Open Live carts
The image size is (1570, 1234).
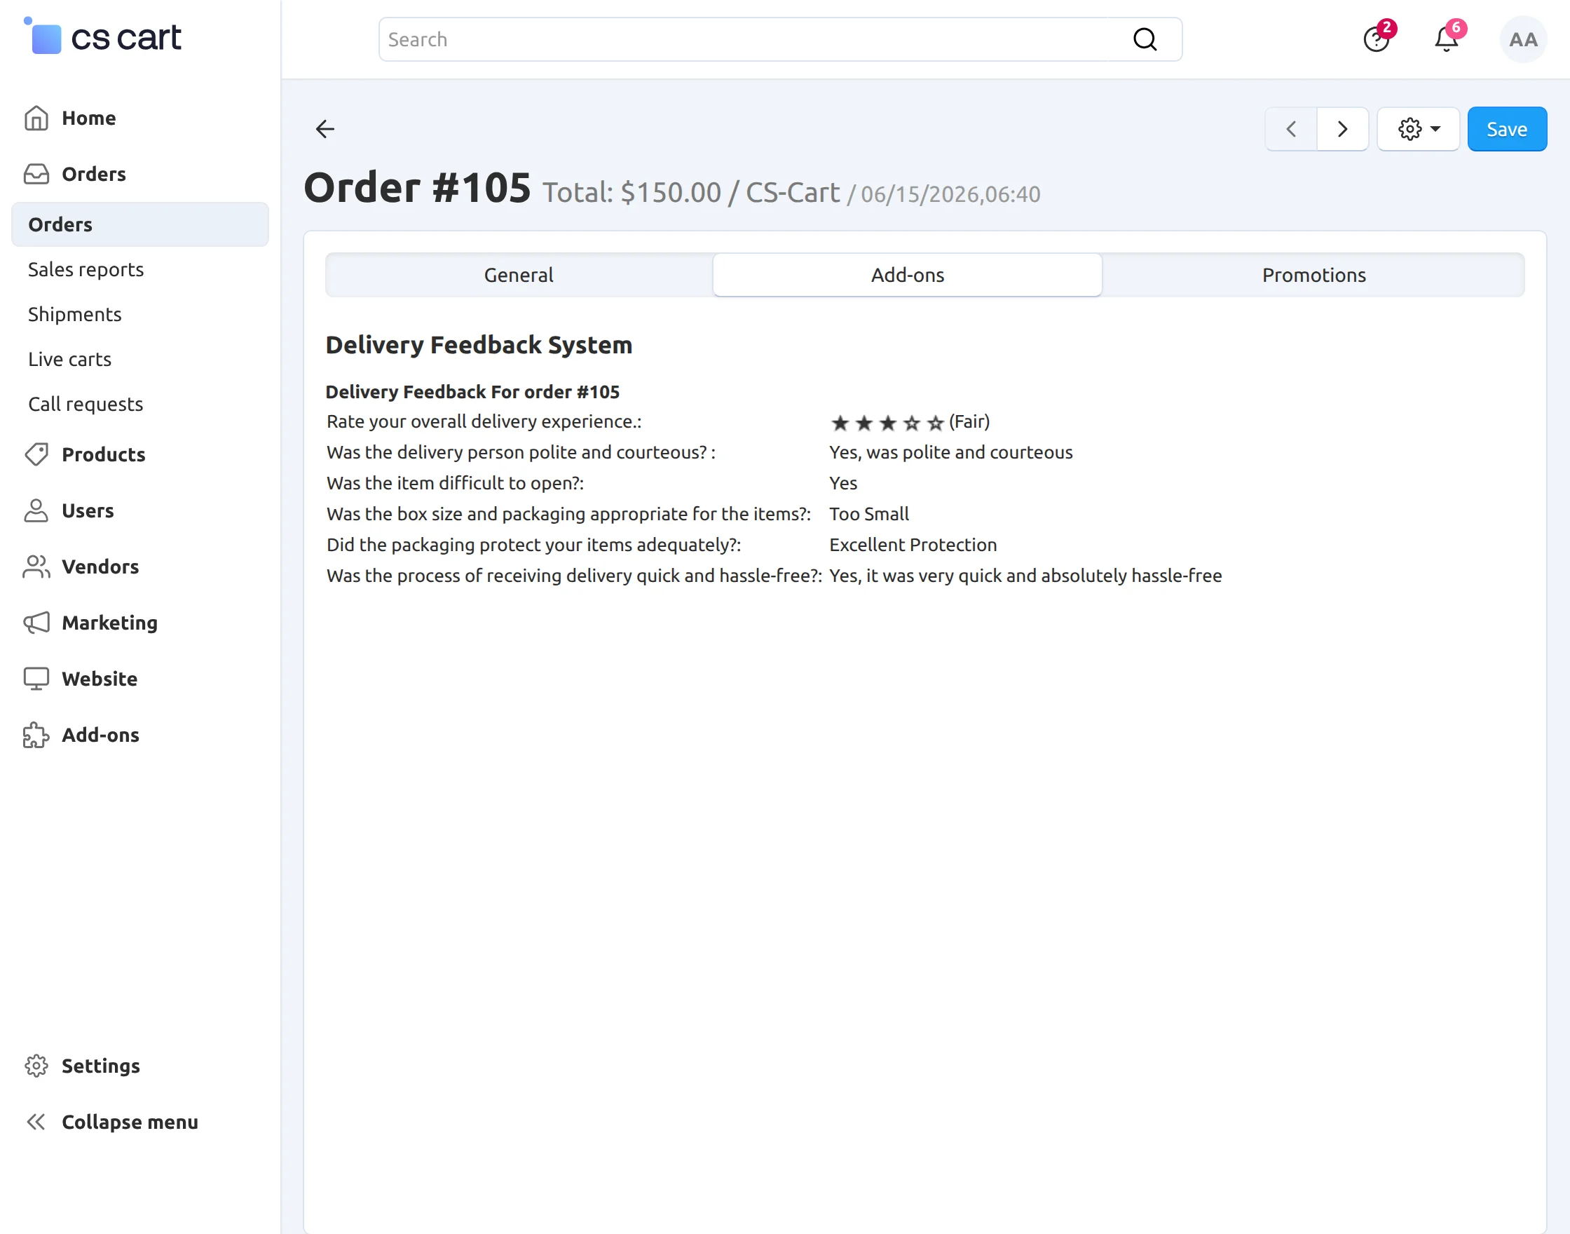[x=69, y=359]
